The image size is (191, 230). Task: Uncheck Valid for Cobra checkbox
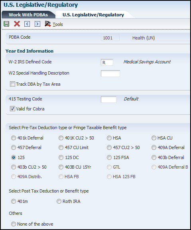(12, 109)
